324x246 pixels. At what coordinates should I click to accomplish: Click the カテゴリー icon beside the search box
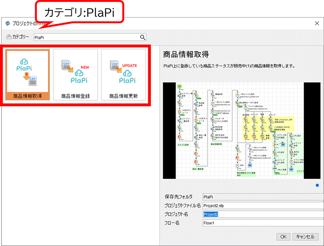(9, 37)
